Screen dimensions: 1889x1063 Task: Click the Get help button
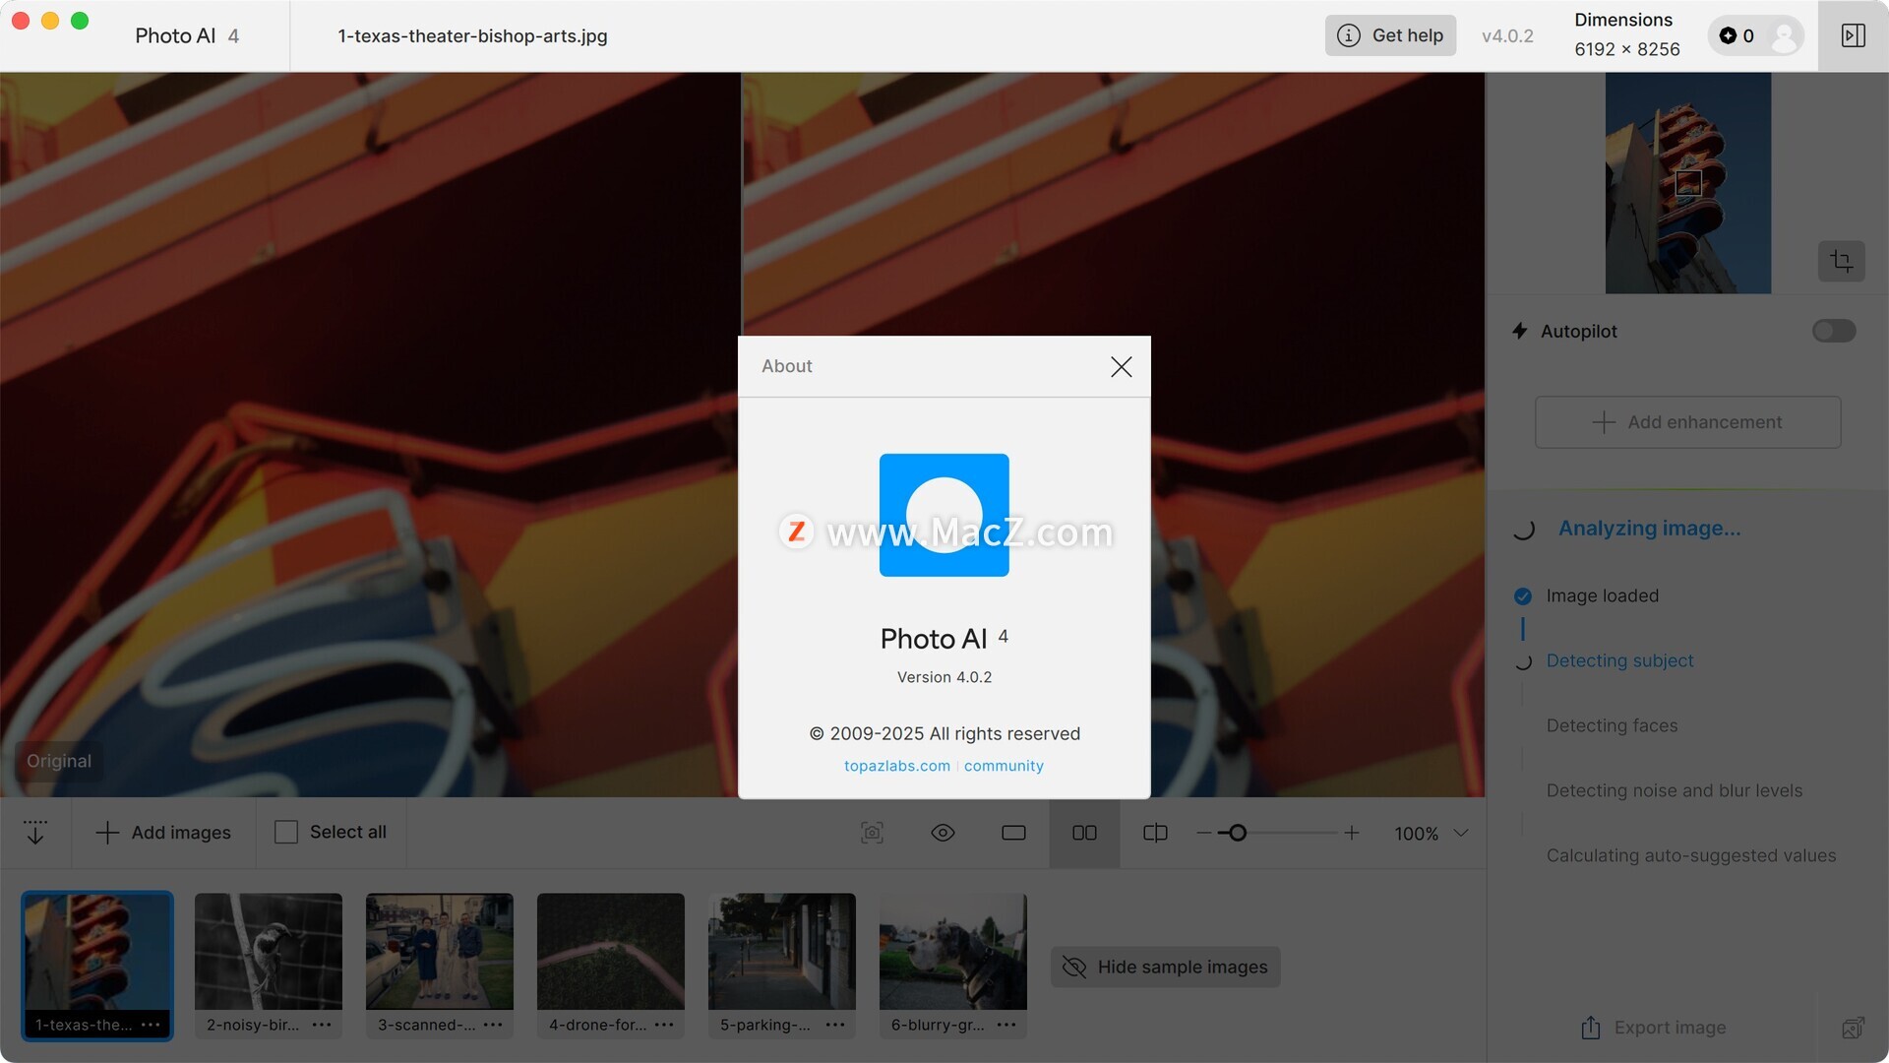click(x=1389, y=35)
